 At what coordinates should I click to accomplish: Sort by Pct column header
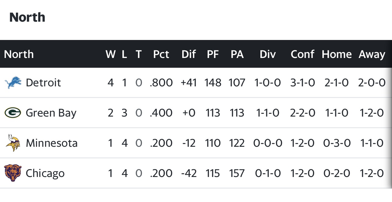click(x=161, y=54)
